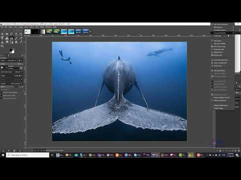This screenshot has height=180, width=241.
Task: Expand the Composite Mode submenu
Action: click(222, 33)
